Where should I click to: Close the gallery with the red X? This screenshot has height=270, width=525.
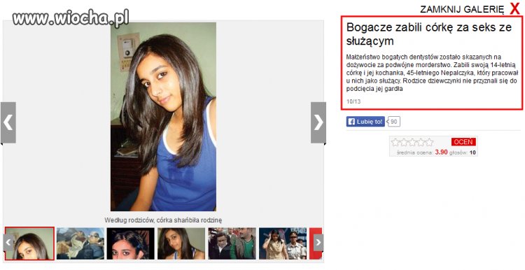515,8
